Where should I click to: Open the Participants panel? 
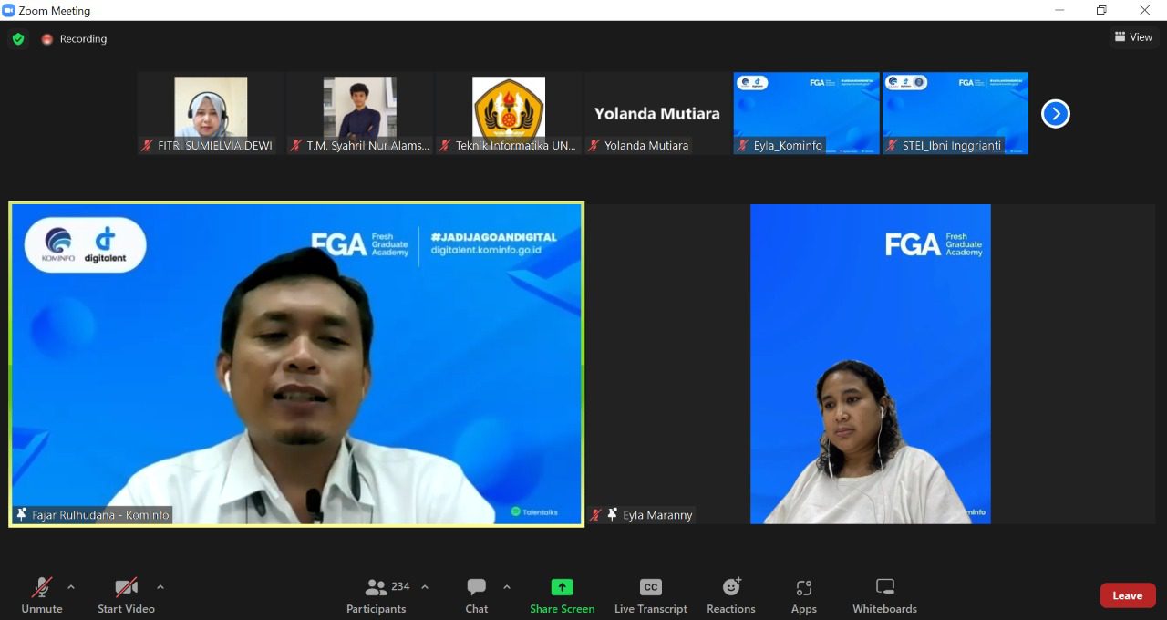click(377, 595)
